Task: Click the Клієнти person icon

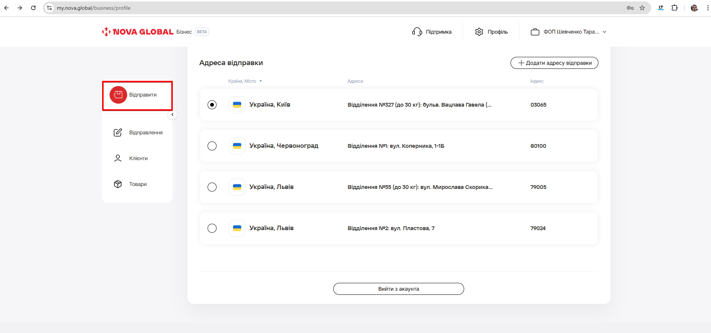Action: [118, 158]
